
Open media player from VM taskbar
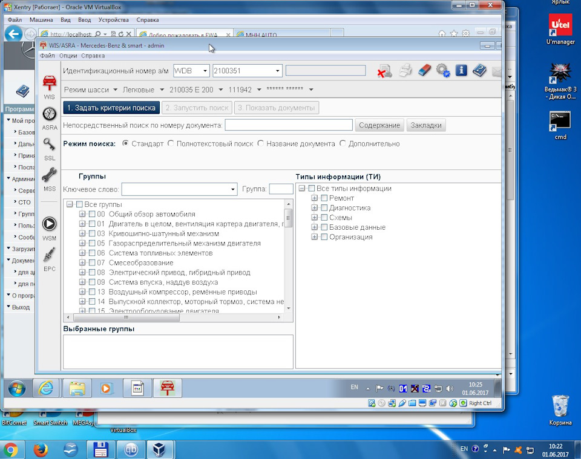(107, 388)
